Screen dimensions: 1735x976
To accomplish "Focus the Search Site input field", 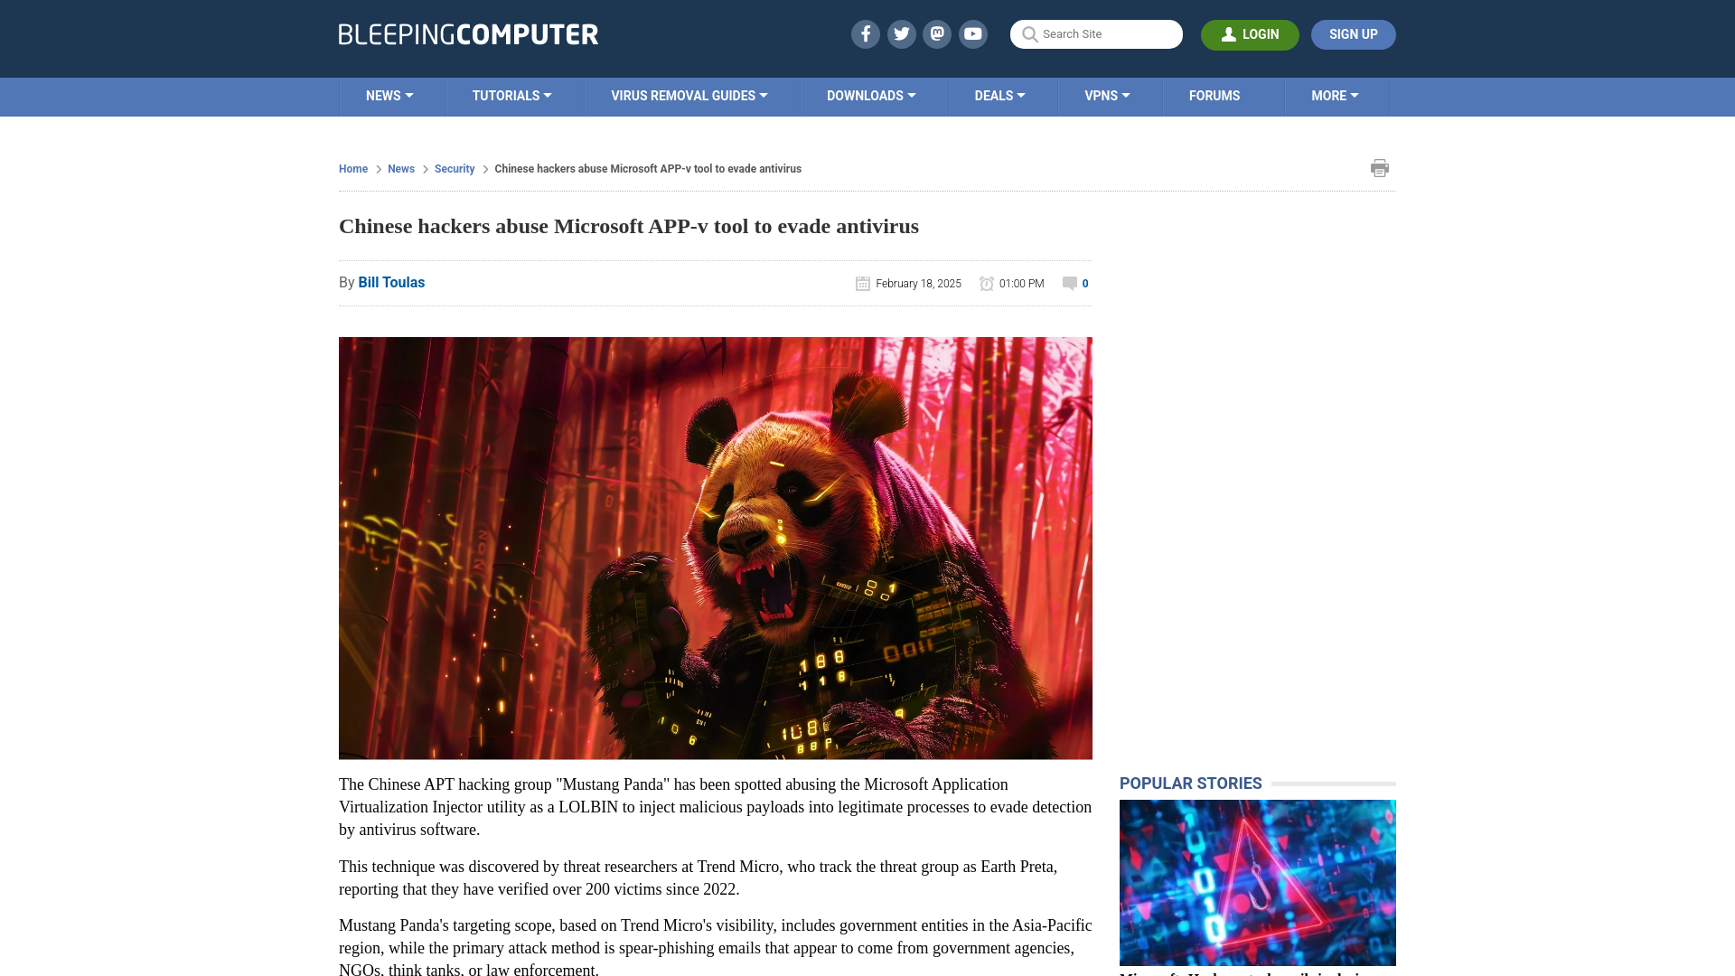I will [x=1096, y=34].
